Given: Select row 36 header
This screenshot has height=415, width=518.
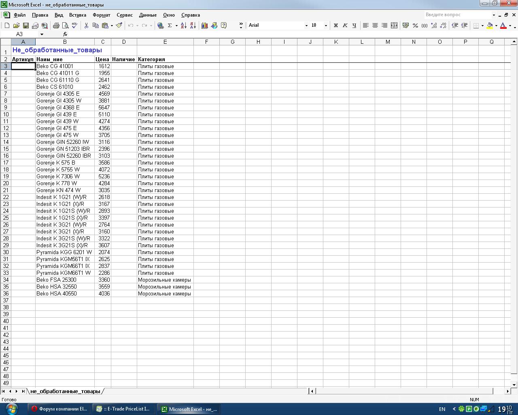Looking at the screenshot, I should 6,294.
